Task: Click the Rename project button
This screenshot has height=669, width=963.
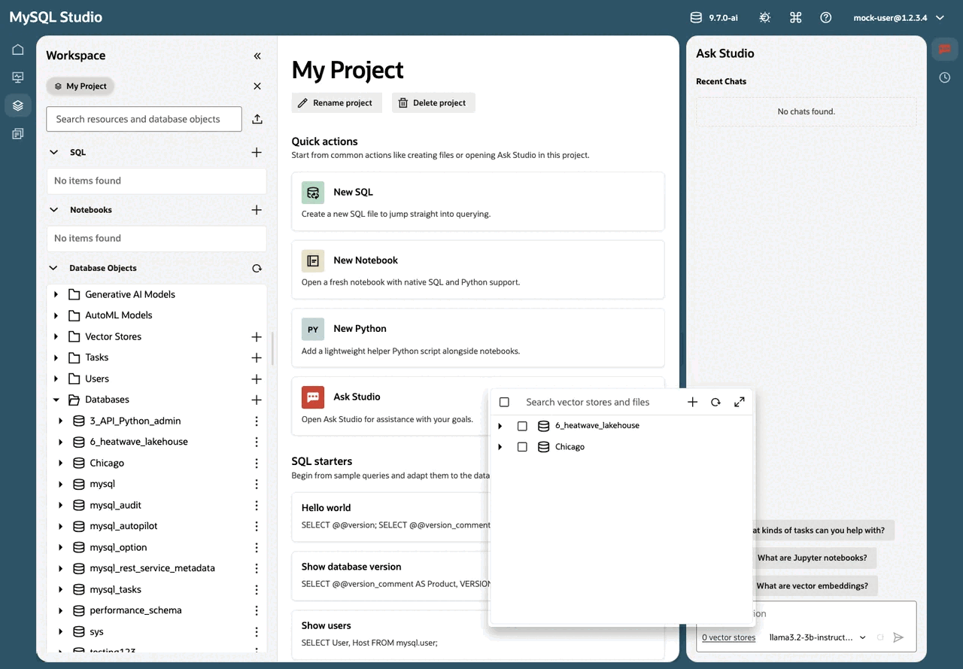Action: (337, 103)
